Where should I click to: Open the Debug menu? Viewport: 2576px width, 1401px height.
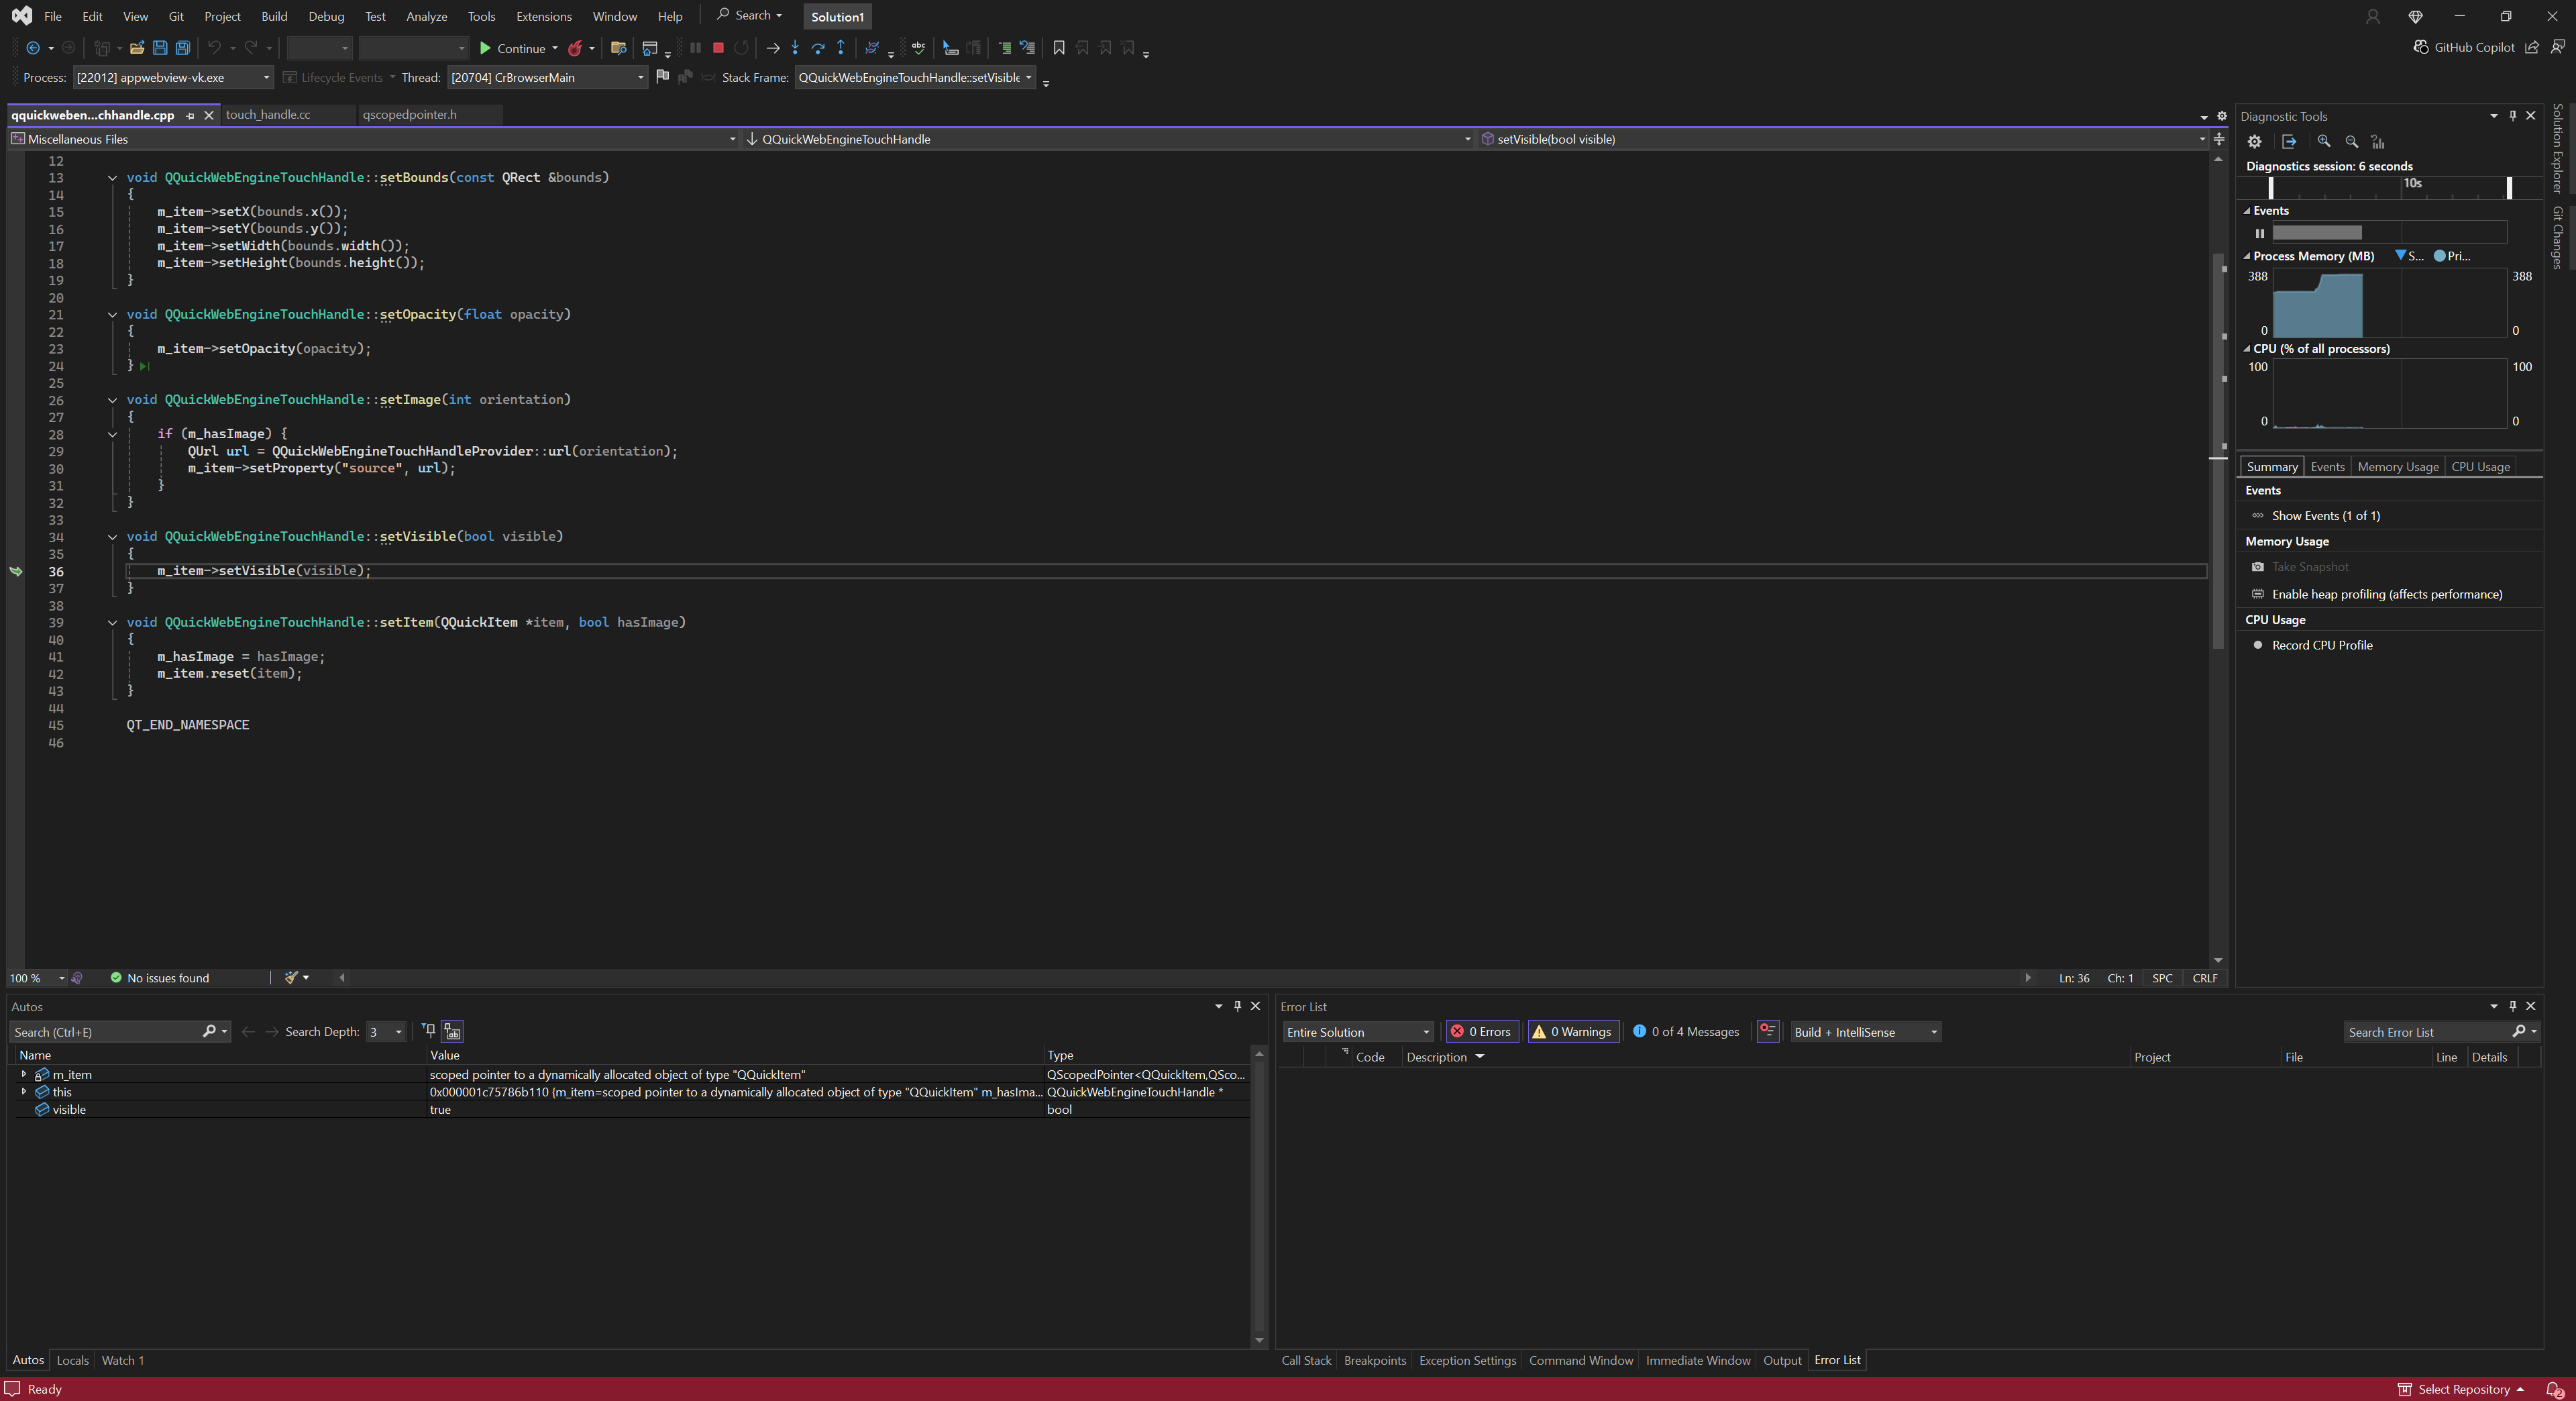click(x=326, y=16)
